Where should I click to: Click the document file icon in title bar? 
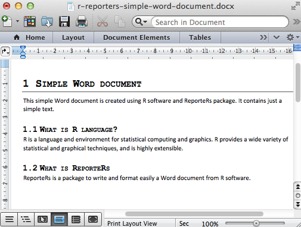(x=70, y=7)
